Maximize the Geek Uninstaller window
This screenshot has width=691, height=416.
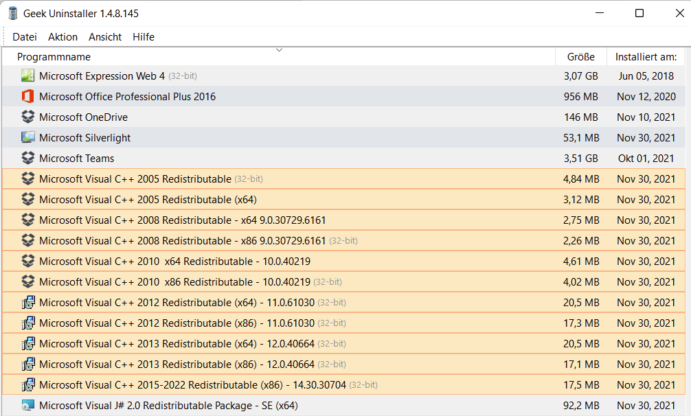[x=639, y=13]
